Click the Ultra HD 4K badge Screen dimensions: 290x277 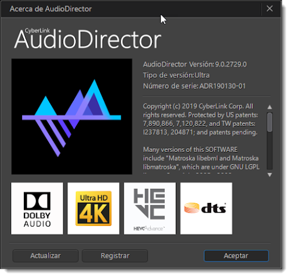tap(93, 209)
